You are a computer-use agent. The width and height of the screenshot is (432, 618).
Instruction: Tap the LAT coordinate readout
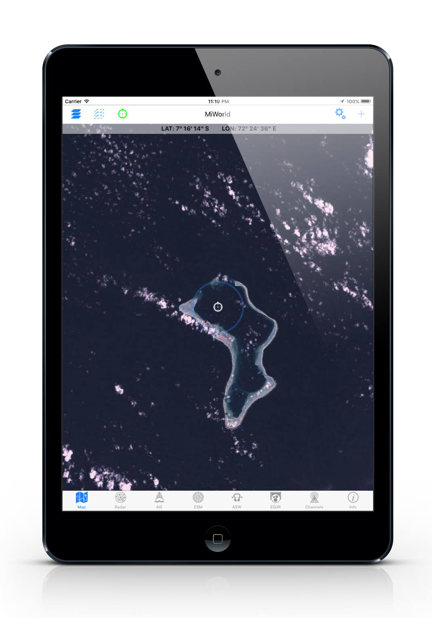point(185,129)
